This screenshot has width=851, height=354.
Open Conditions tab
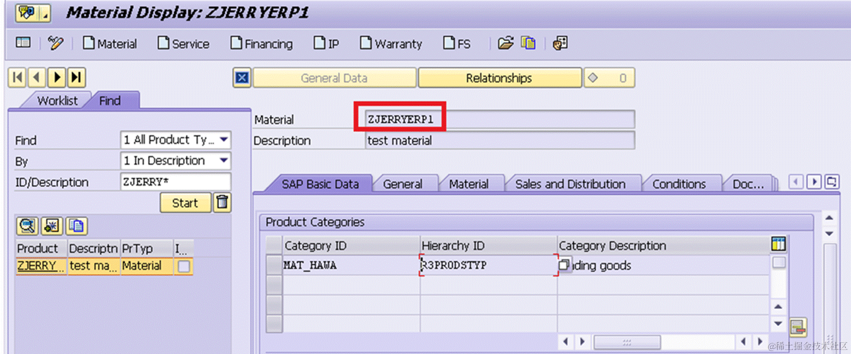[x=679, y=184]
